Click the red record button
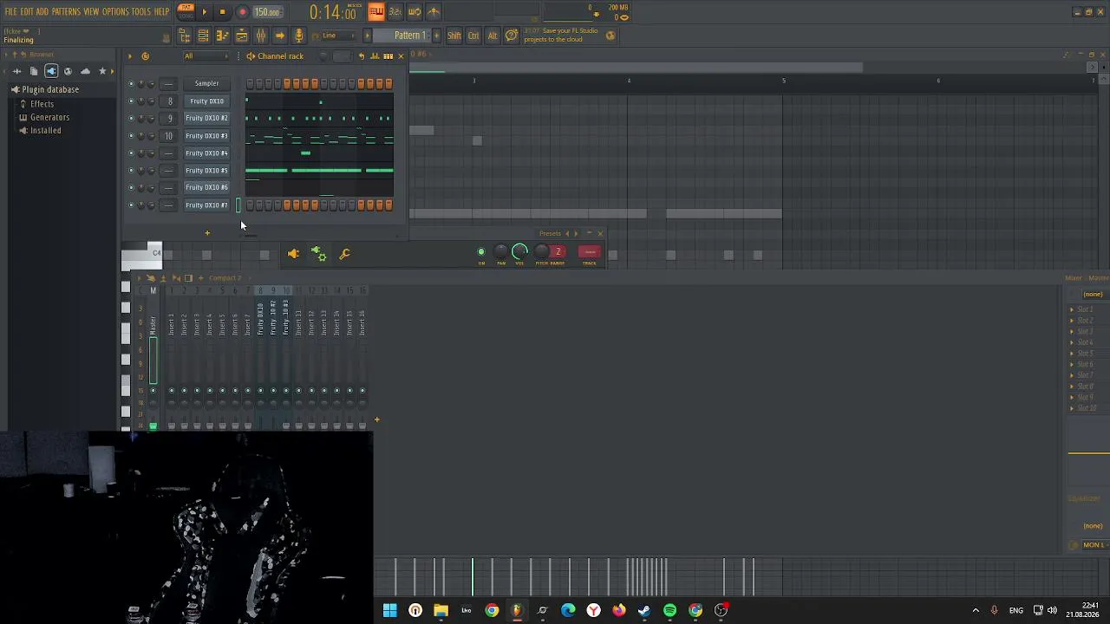Viewport: 1110px width, 624px height. point(242,12)
